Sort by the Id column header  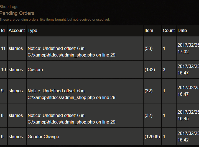click(x=3, y=30)
